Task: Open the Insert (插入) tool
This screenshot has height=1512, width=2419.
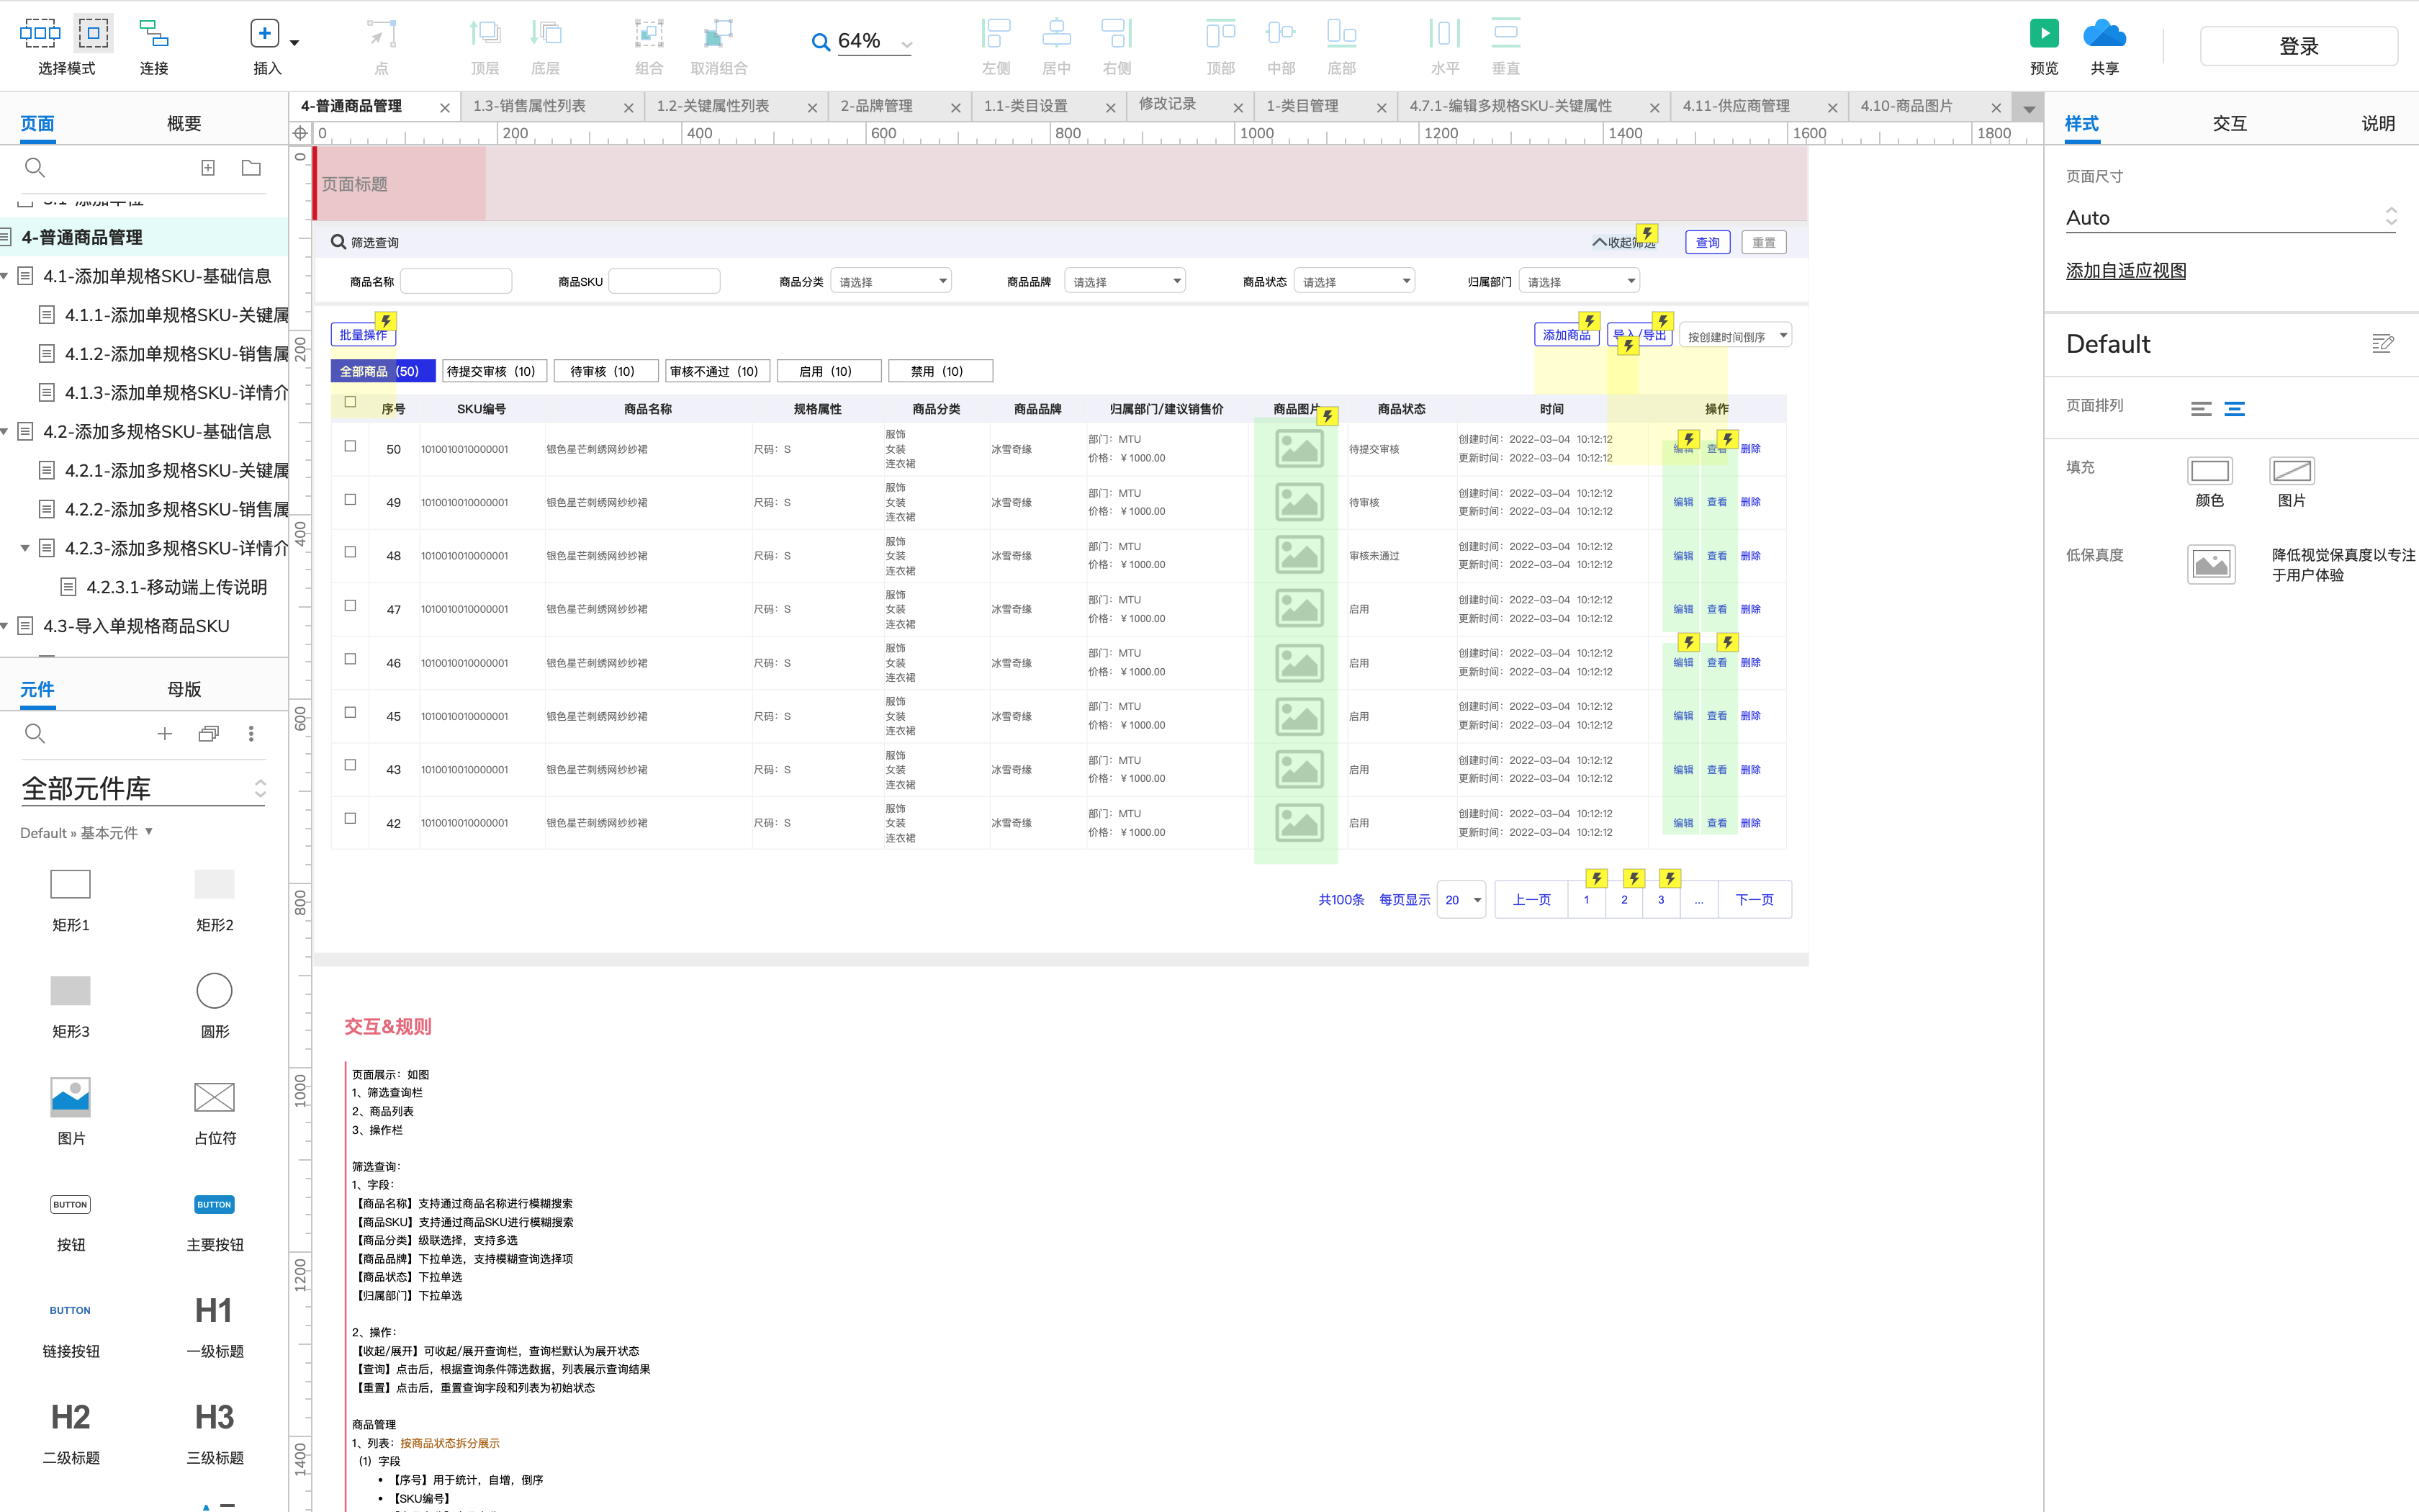Action: click(x=264, y=34)
